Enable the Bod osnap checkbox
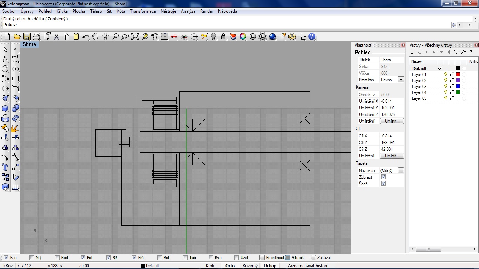The width and height of the screenshot is (479, 269). click(58, 258)
